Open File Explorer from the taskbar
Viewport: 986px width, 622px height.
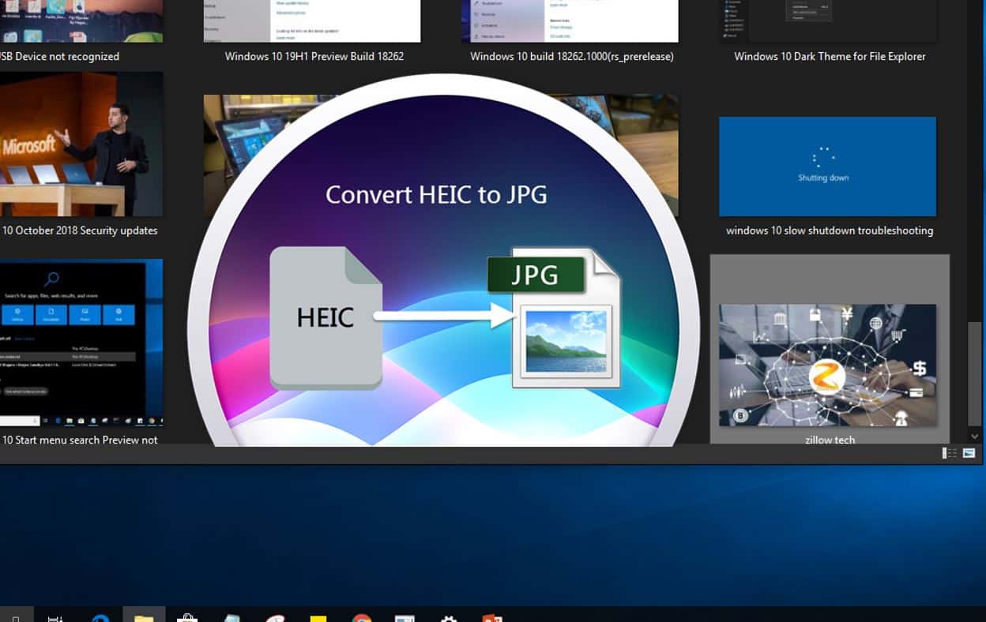tap(144, 616)
